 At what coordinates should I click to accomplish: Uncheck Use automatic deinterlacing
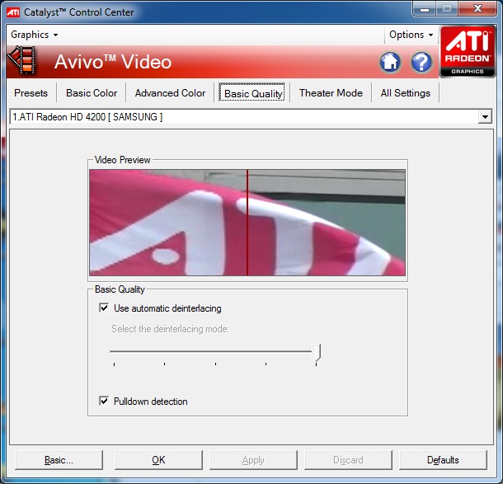click(104, 308)
